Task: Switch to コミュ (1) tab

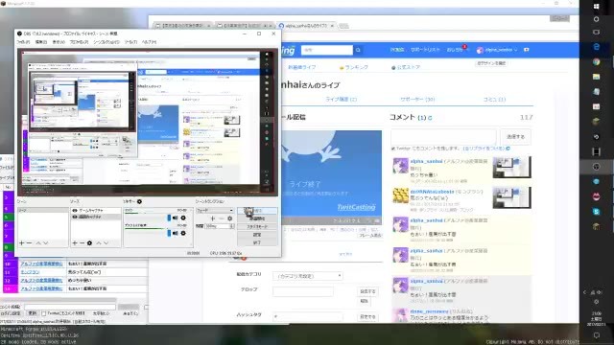Action: [494, 100]
